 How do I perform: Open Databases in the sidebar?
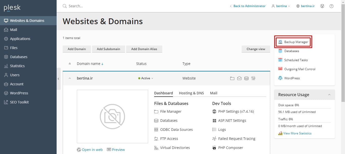pos(28,57)
